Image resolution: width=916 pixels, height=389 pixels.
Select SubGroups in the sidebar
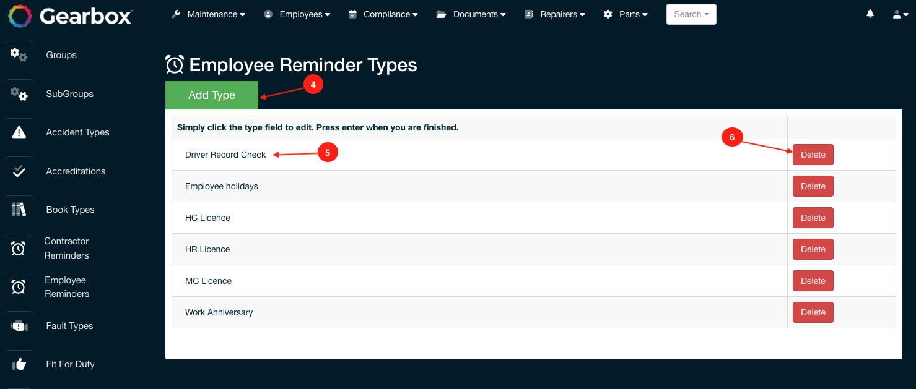pos(69,94)
